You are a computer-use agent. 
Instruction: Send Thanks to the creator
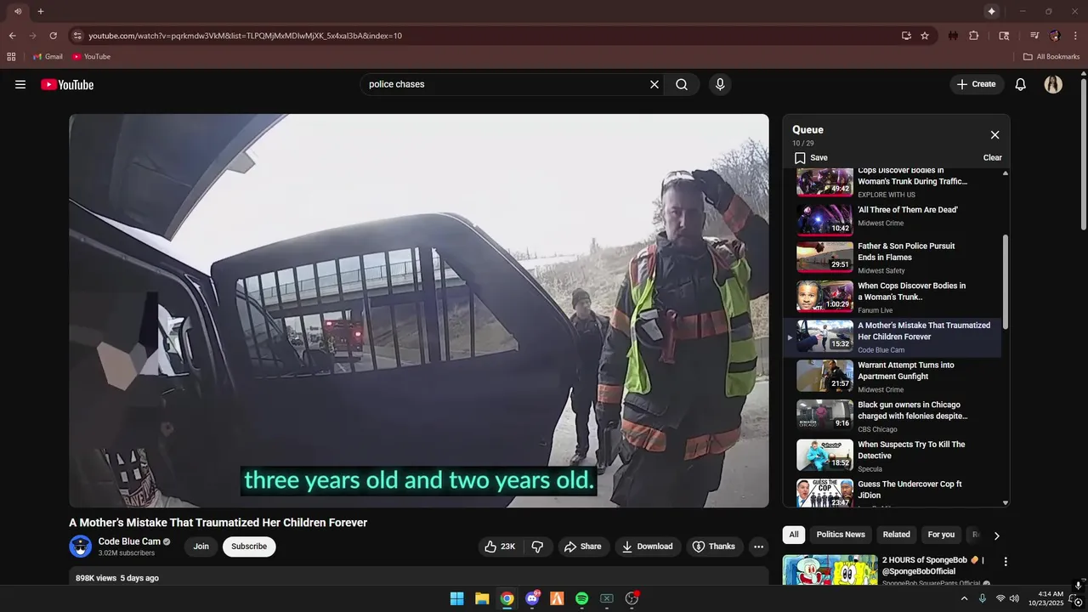pos(713,547)
